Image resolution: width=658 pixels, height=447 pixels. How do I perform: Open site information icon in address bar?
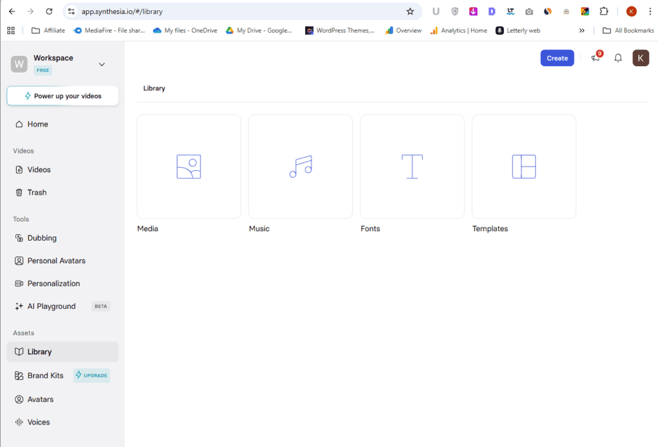[71, 12]
